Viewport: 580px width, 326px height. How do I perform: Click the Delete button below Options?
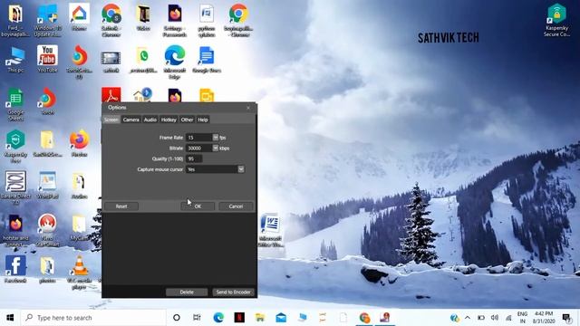point(187,292)
